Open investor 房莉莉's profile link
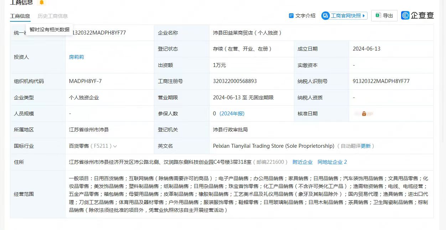446x230 pixels. (76, 57)
